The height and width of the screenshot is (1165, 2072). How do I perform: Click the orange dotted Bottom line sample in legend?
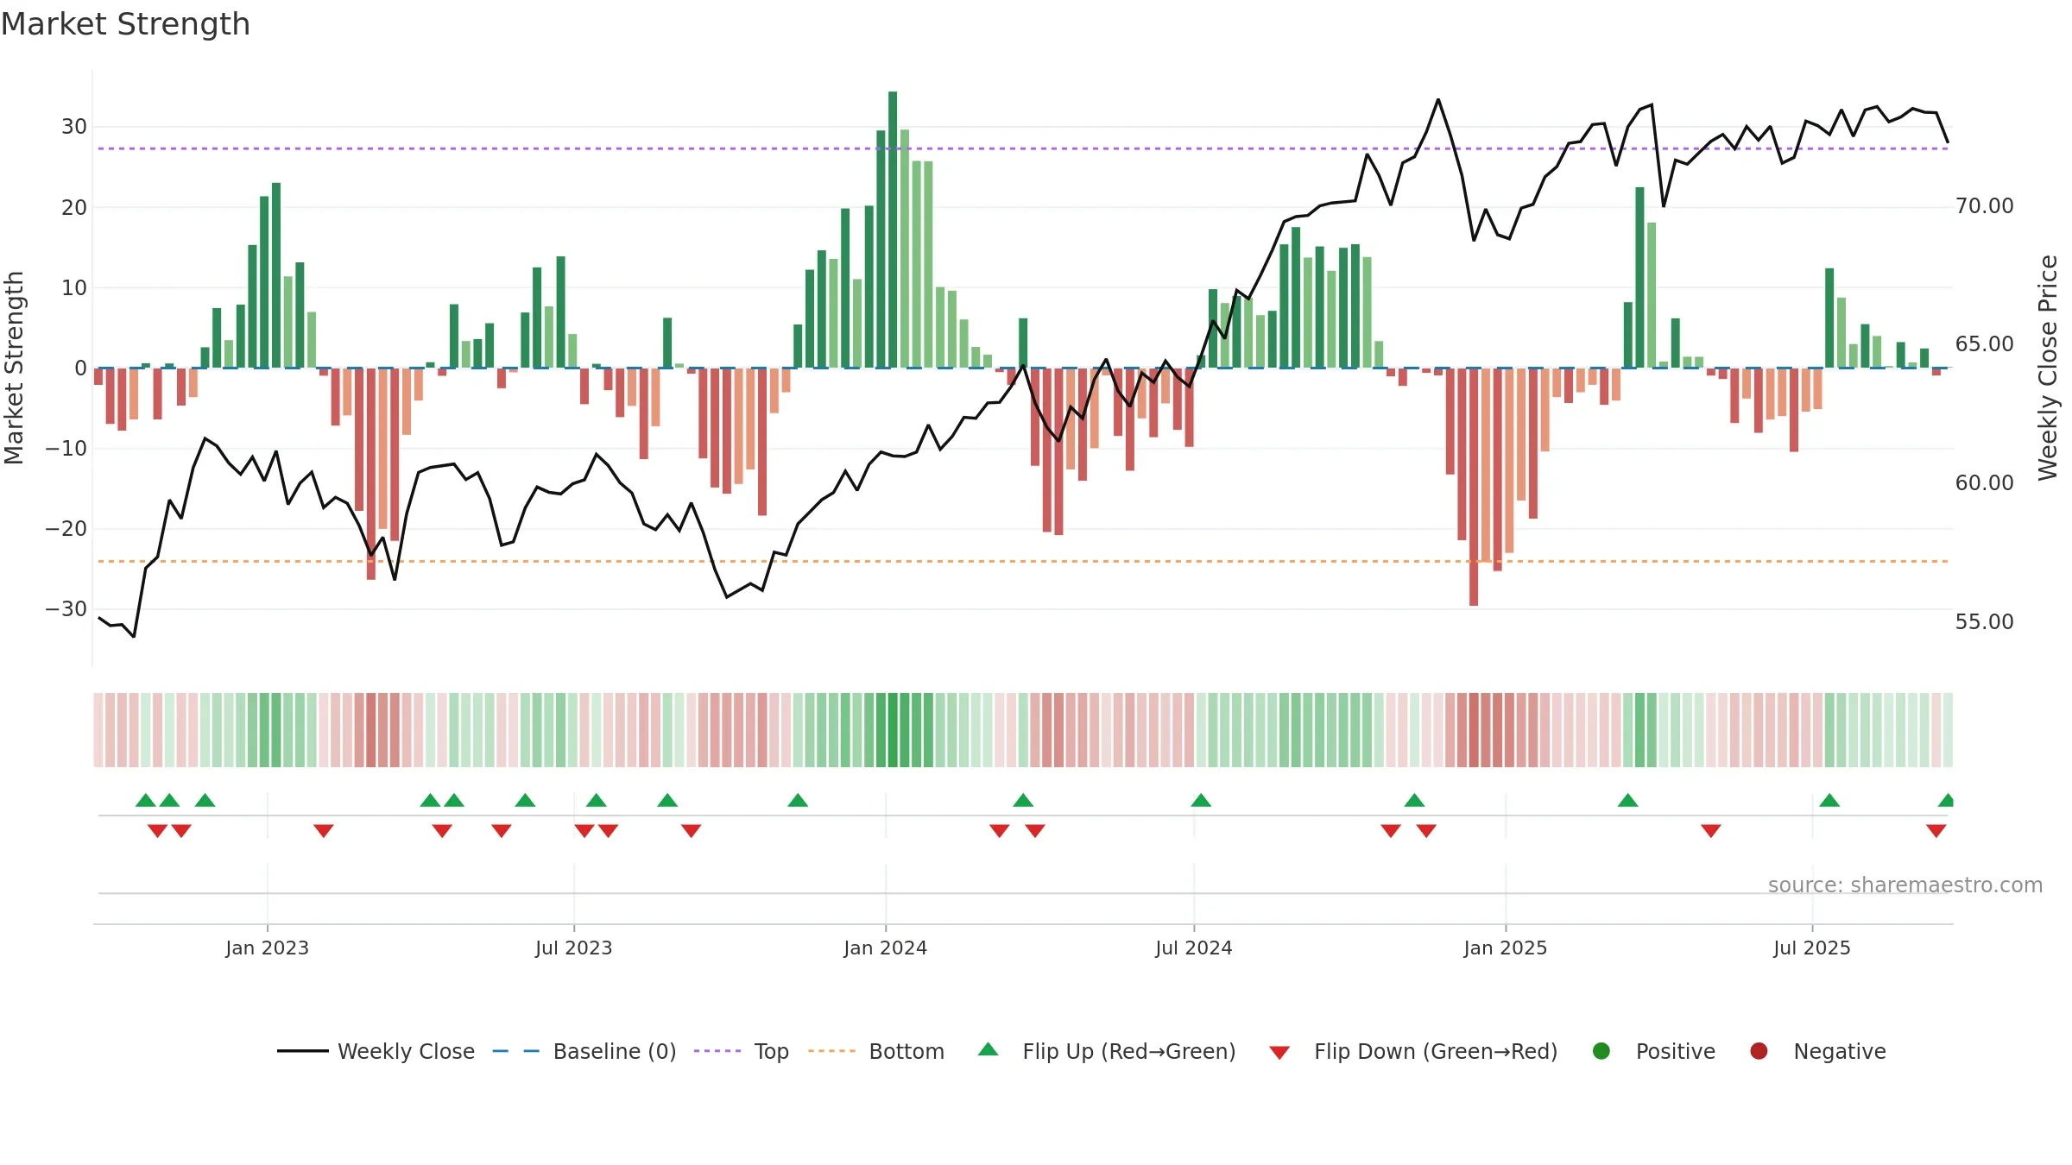(x=831, y=1051)
